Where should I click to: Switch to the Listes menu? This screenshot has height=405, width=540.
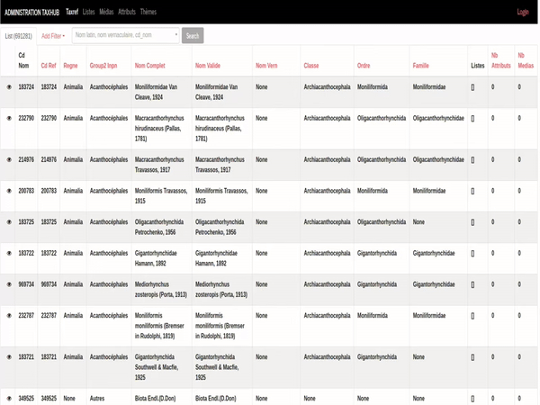pos(88,12)
